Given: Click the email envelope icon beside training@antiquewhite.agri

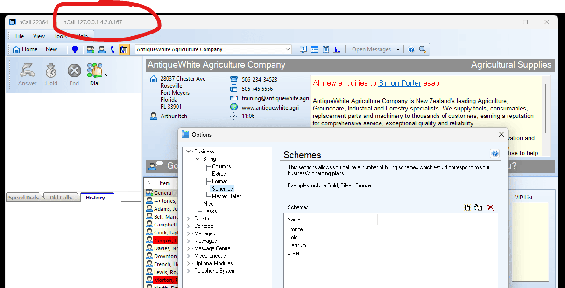Looking at the screenshot, I should coord(234,98).
